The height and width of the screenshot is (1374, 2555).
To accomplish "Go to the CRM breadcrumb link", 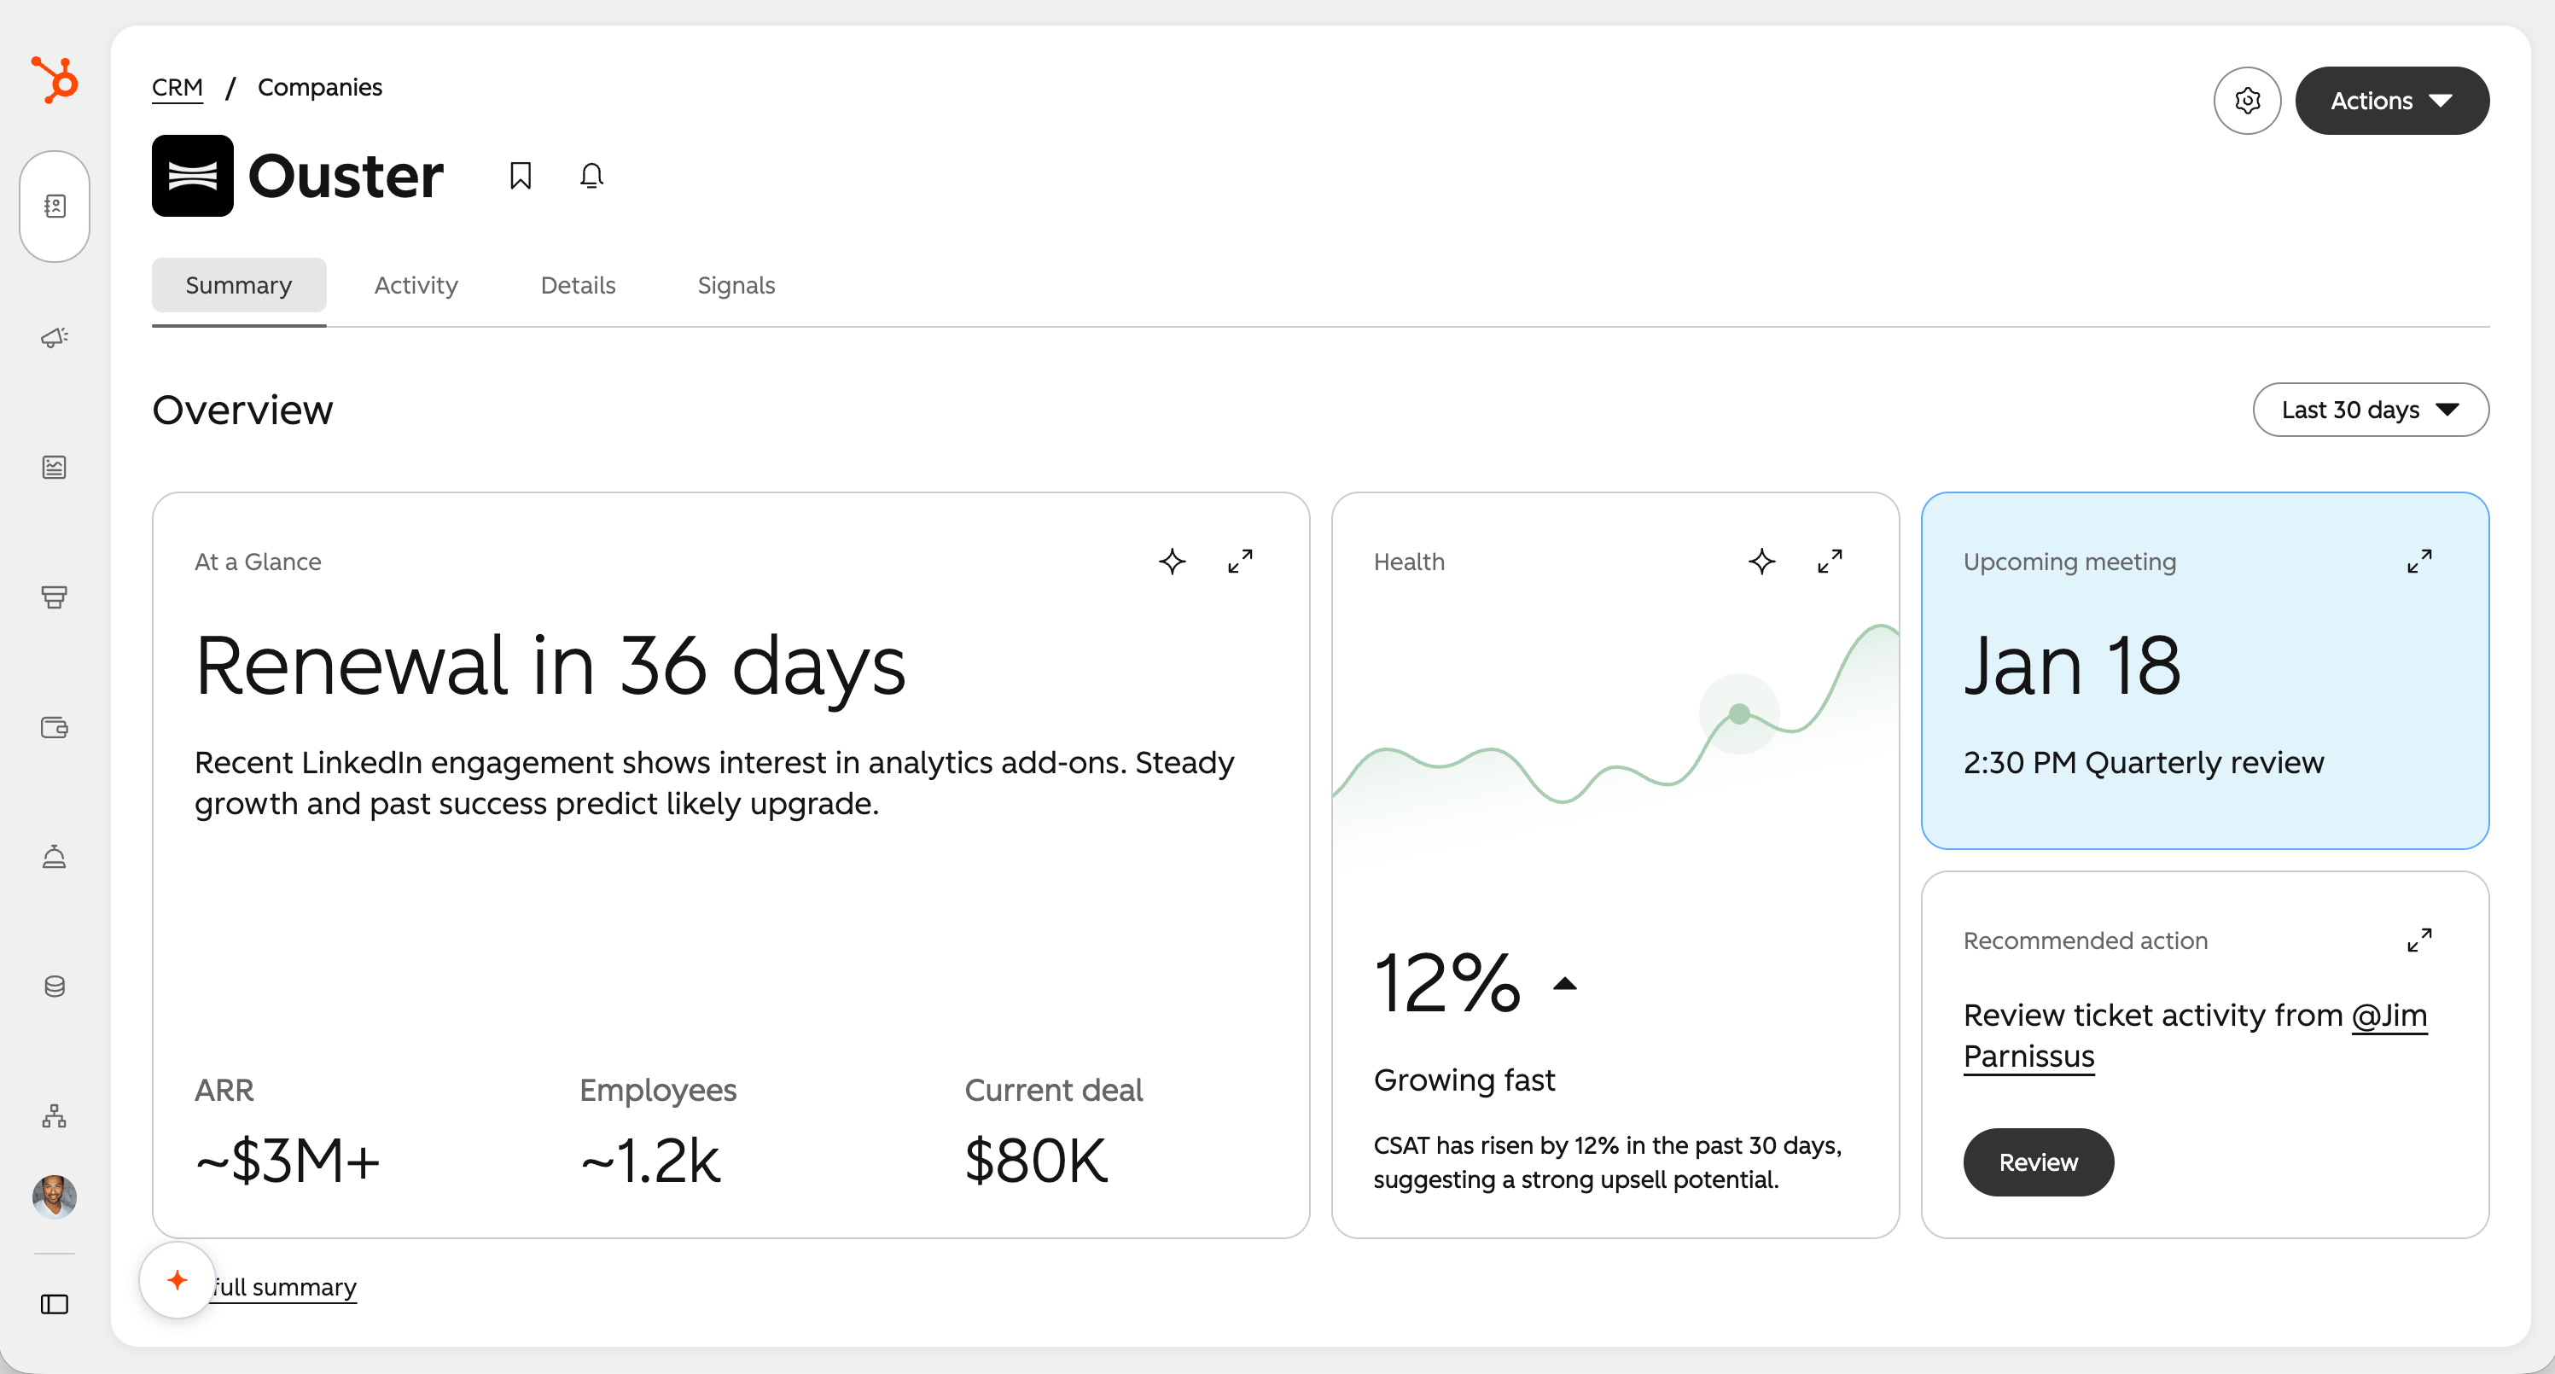I will [178, 87].
